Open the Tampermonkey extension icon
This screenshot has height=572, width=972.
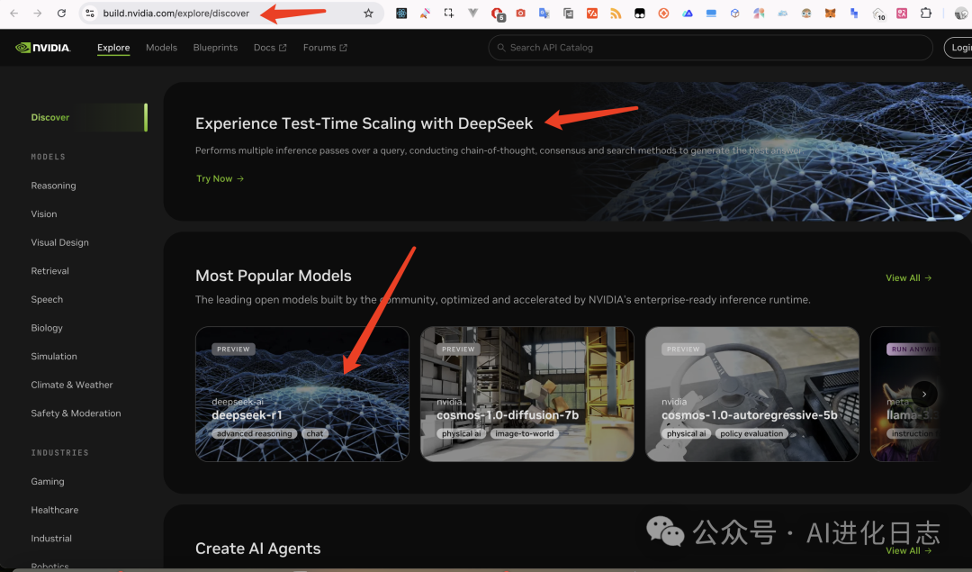click(640, 13)
